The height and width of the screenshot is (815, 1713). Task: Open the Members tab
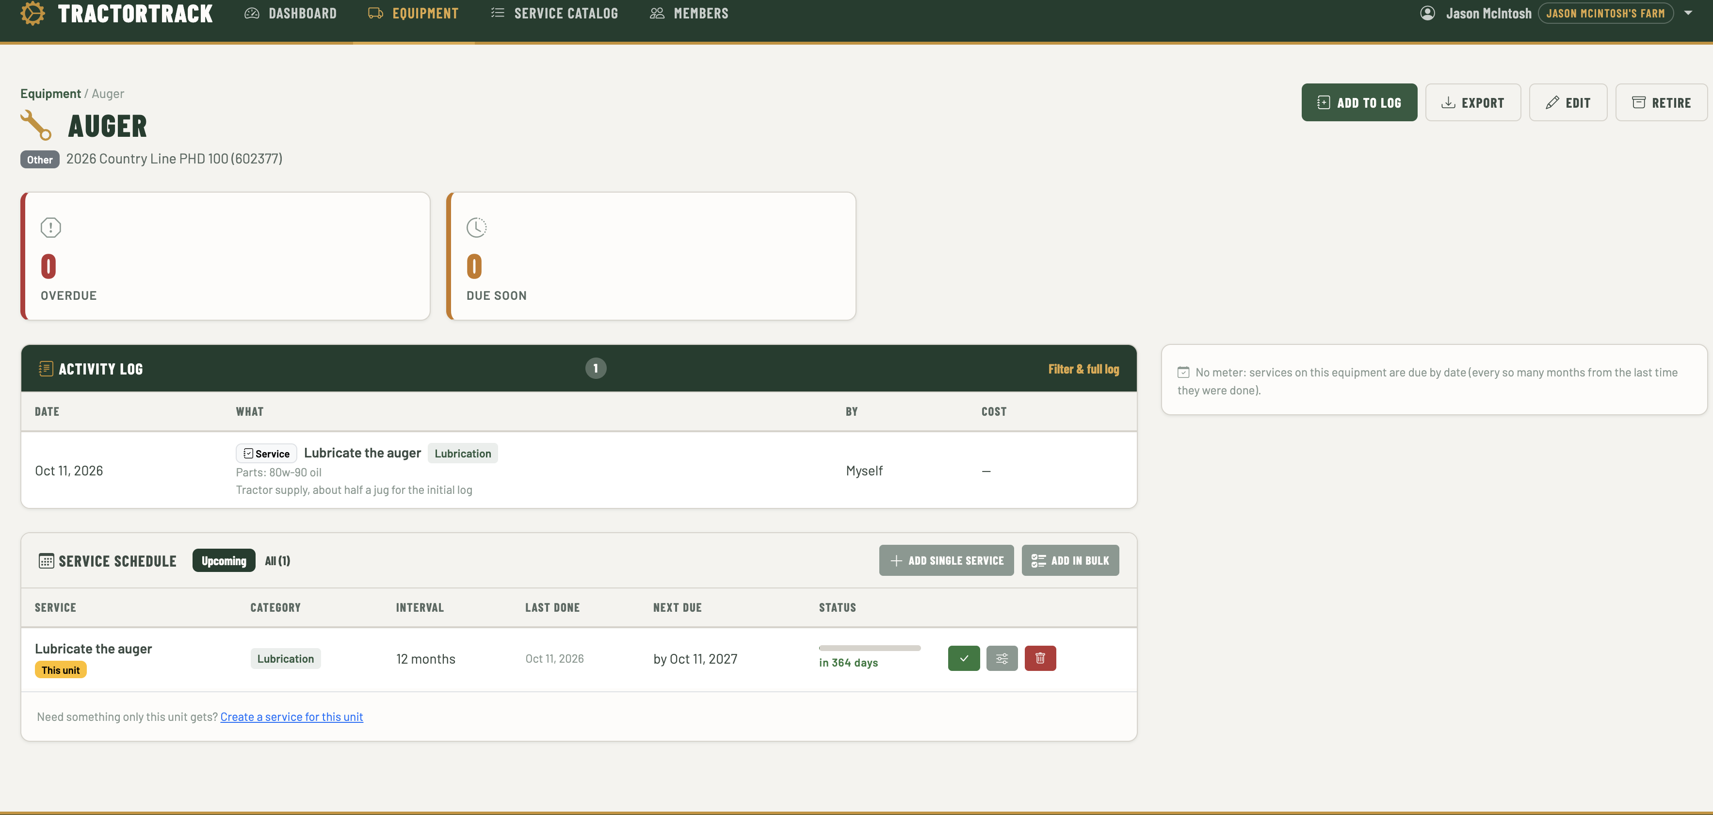689,13
